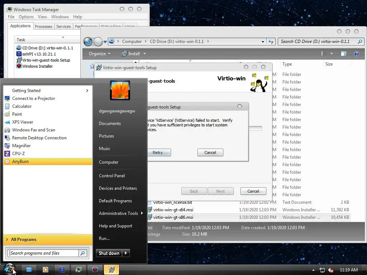Open Pictures from Start menu
The width and height of the screenshot is (367, 275).
(106, 136)
